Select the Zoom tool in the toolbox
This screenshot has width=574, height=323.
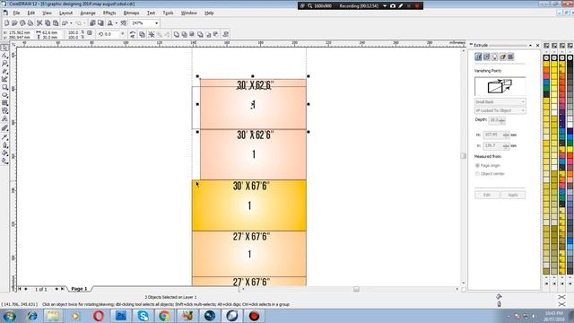pos(4,64)
